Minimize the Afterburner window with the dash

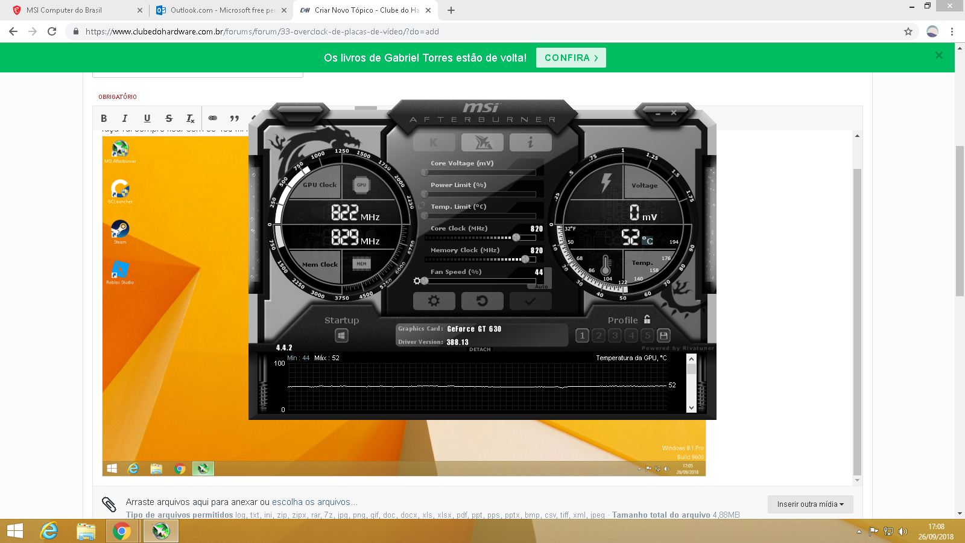click(x=658, y=113)
